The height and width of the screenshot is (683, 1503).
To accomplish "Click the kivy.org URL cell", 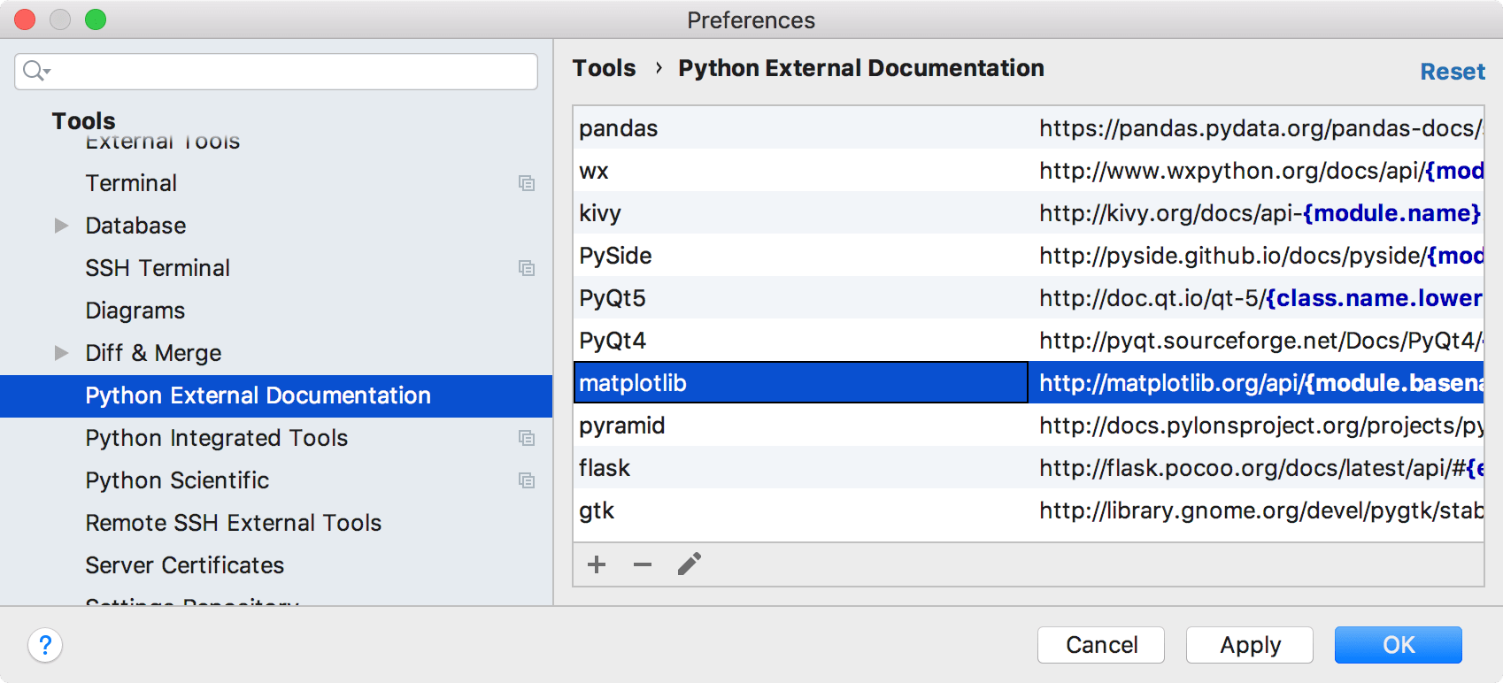I will (x=1256, y=213).
